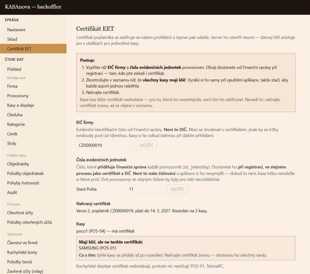Click the Stará Pošta row label
Viewport: 310px width, 274px height.
coord(86,189)
